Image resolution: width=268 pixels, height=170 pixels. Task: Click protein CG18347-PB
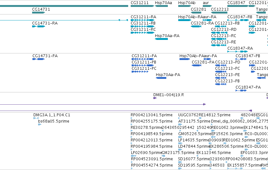tap(241, 59)
